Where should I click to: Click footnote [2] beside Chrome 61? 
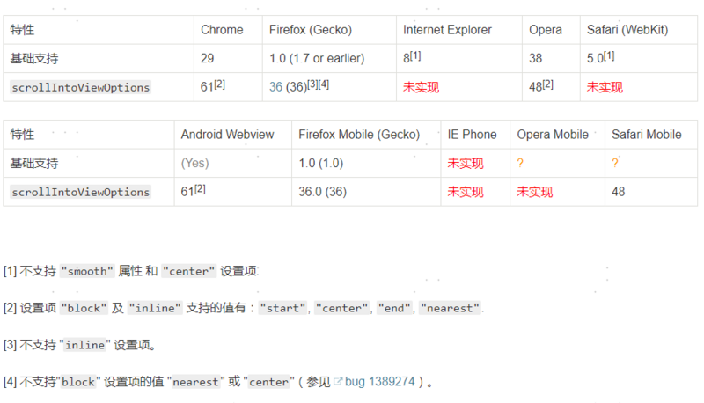(x=220, y=84)
